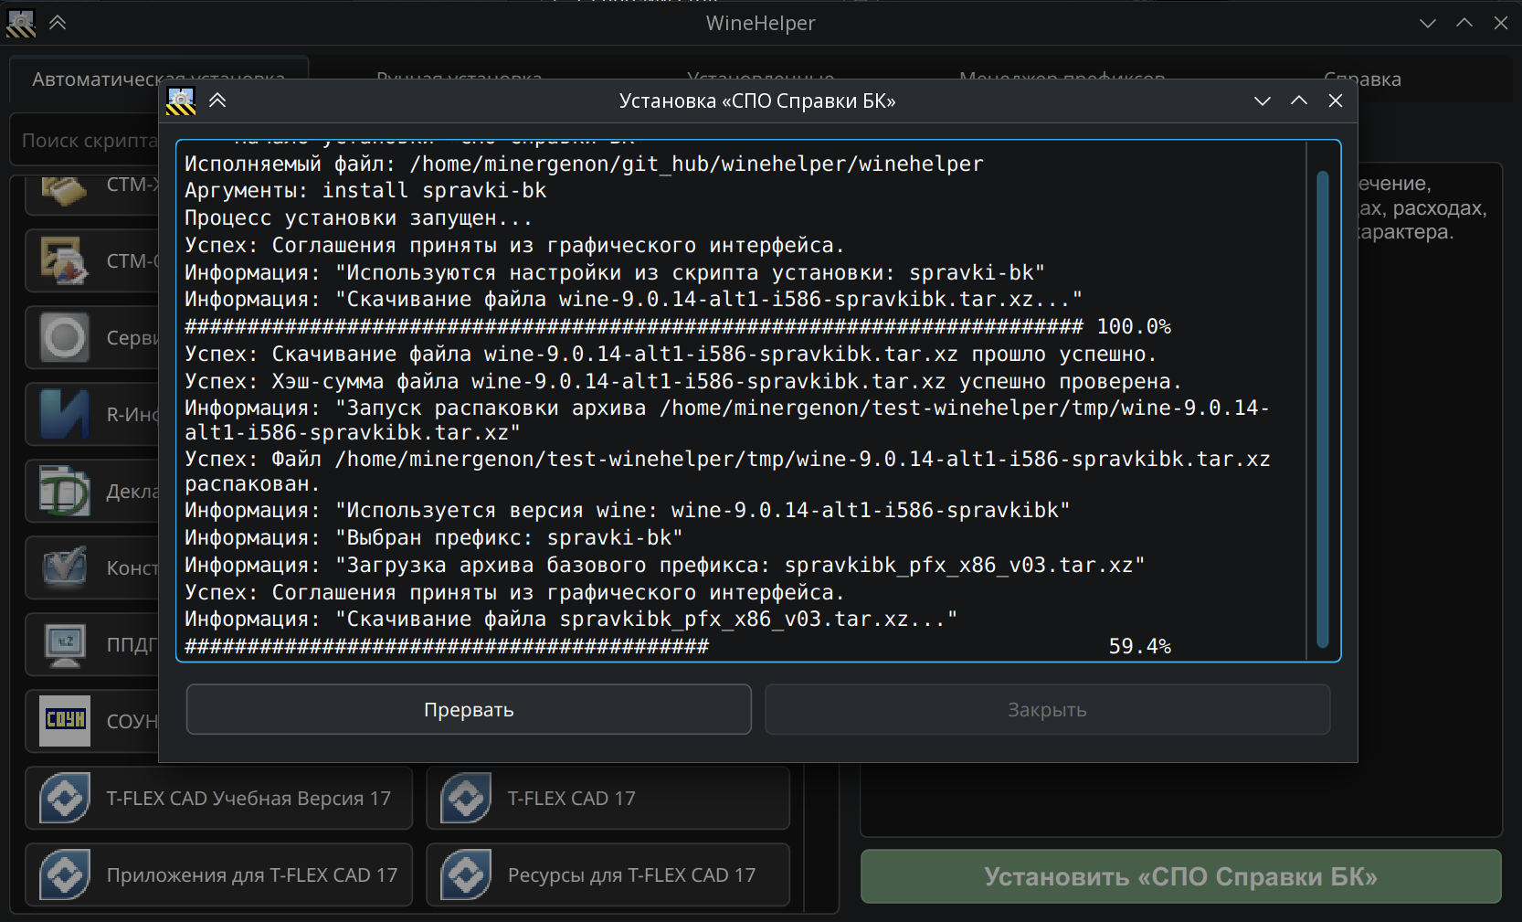The image size is (1522, 922).
Task: Click the green D Декла script icon
Action: (x=65, y=492)
